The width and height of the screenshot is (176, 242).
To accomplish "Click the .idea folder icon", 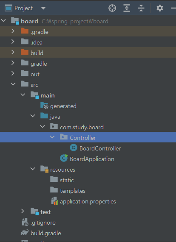I will point(25,42).
